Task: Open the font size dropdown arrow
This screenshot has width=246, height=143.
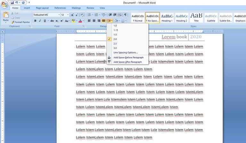Action: coord(68,15)
